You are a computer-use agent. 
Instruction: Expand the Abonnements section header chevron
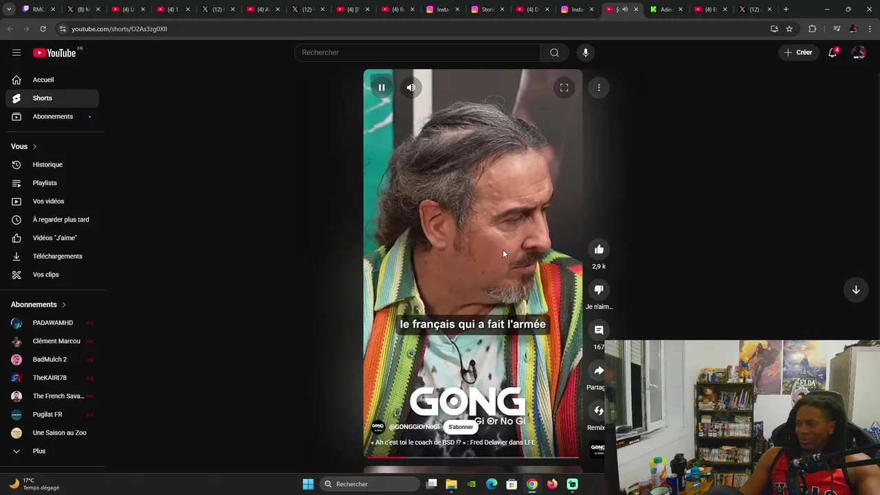pos(64,305)
